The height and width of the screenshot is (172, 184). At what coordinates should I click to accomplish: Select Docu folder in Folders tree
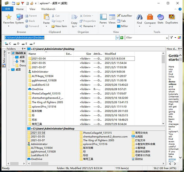21,65
